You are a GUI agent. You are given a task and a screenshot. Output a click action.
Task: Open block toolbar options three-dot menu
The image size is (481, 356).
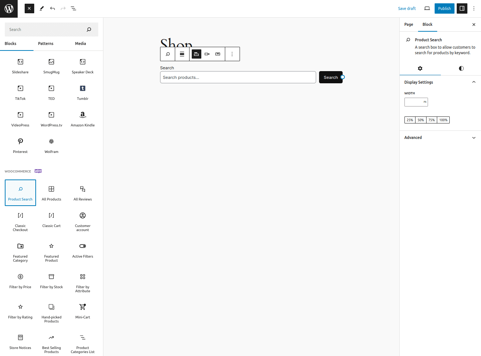coord(232,54)
